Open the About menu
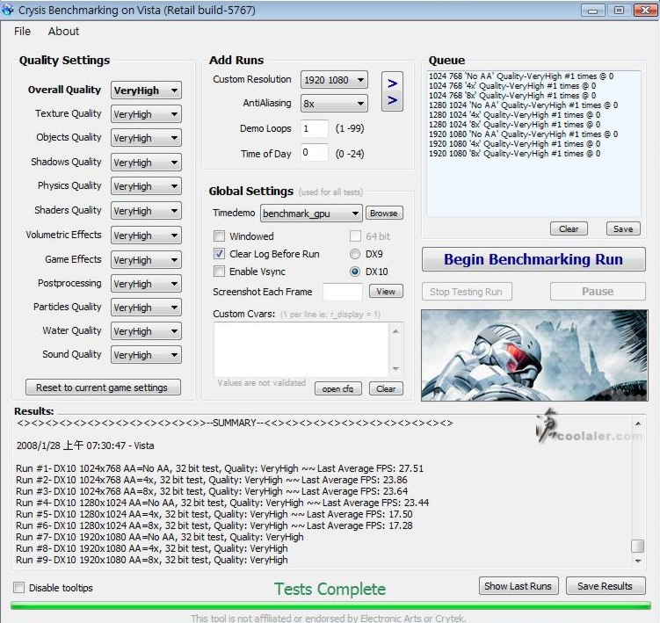 [x=63, y=31]
